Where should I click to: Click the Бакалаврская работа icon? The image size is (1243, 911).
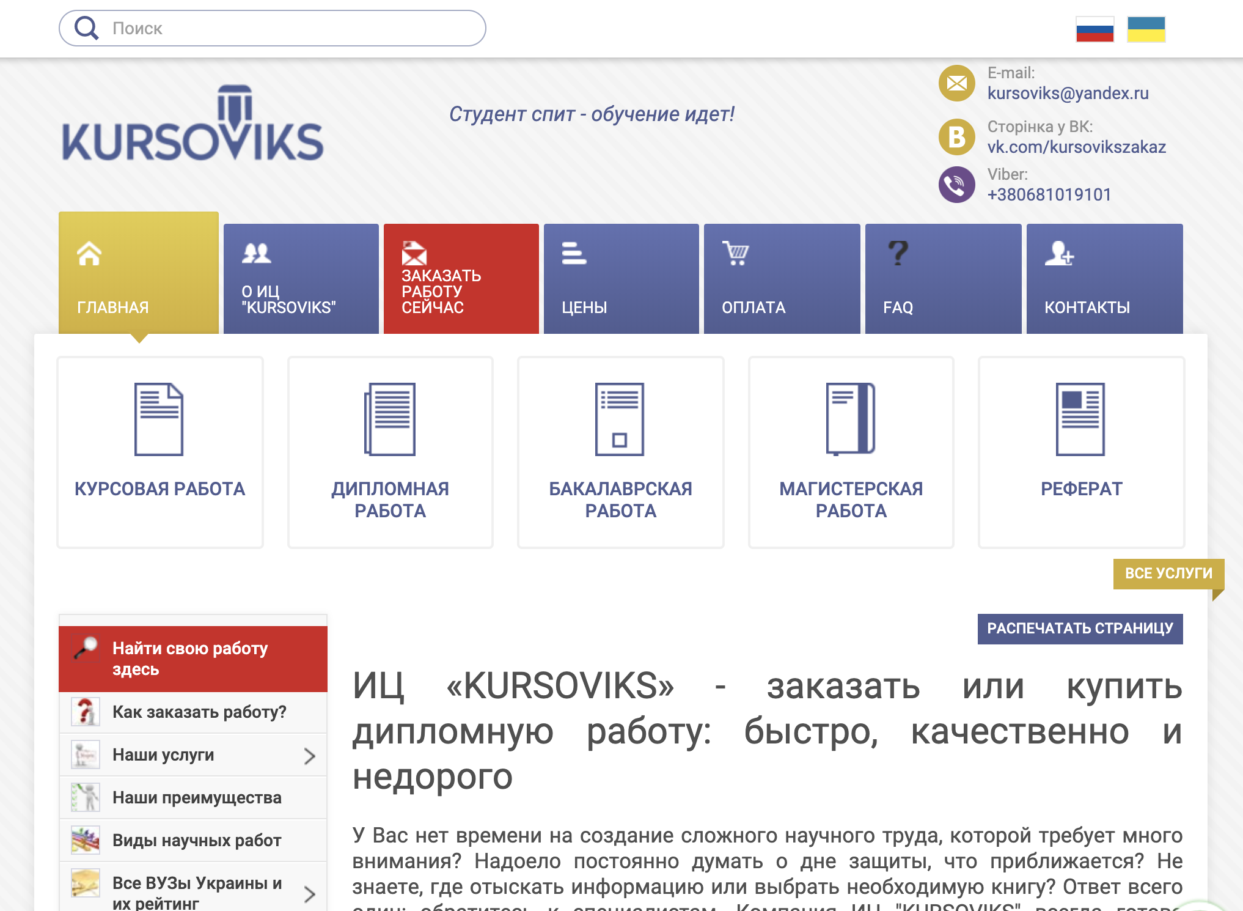[x=620, y=419]
